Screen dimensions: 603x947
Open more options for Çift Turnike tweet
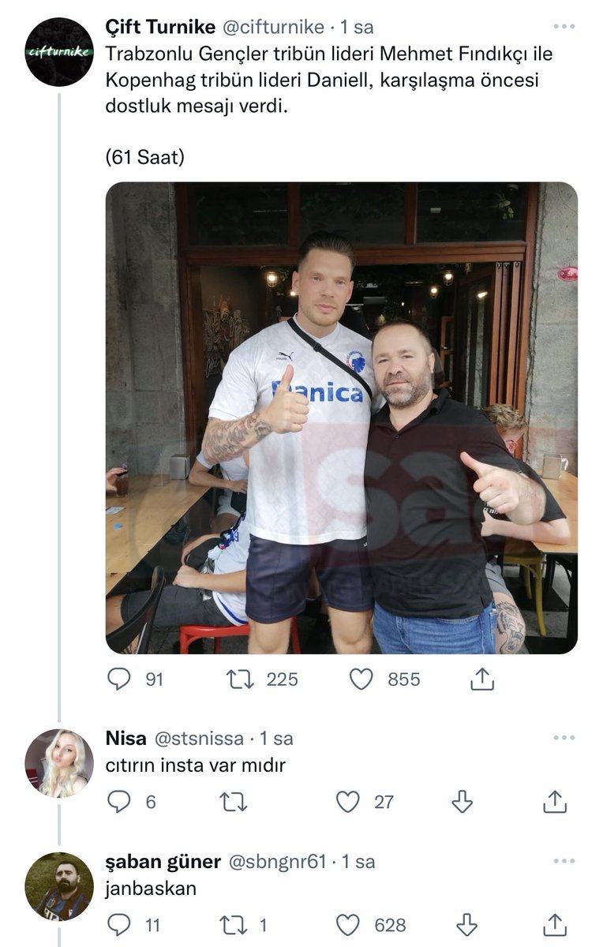564,27
